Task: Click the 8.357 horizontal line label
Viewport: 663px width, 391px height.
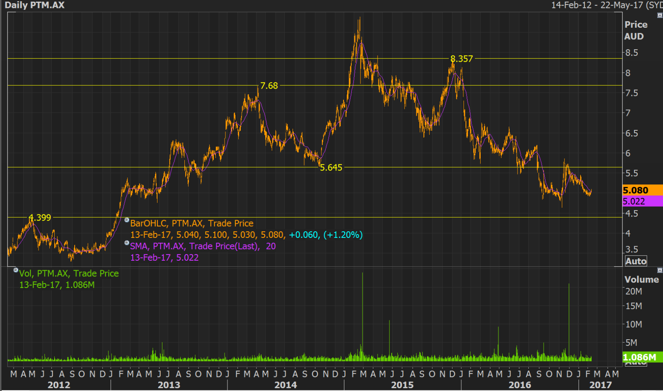Action: (x=462, y=59)
